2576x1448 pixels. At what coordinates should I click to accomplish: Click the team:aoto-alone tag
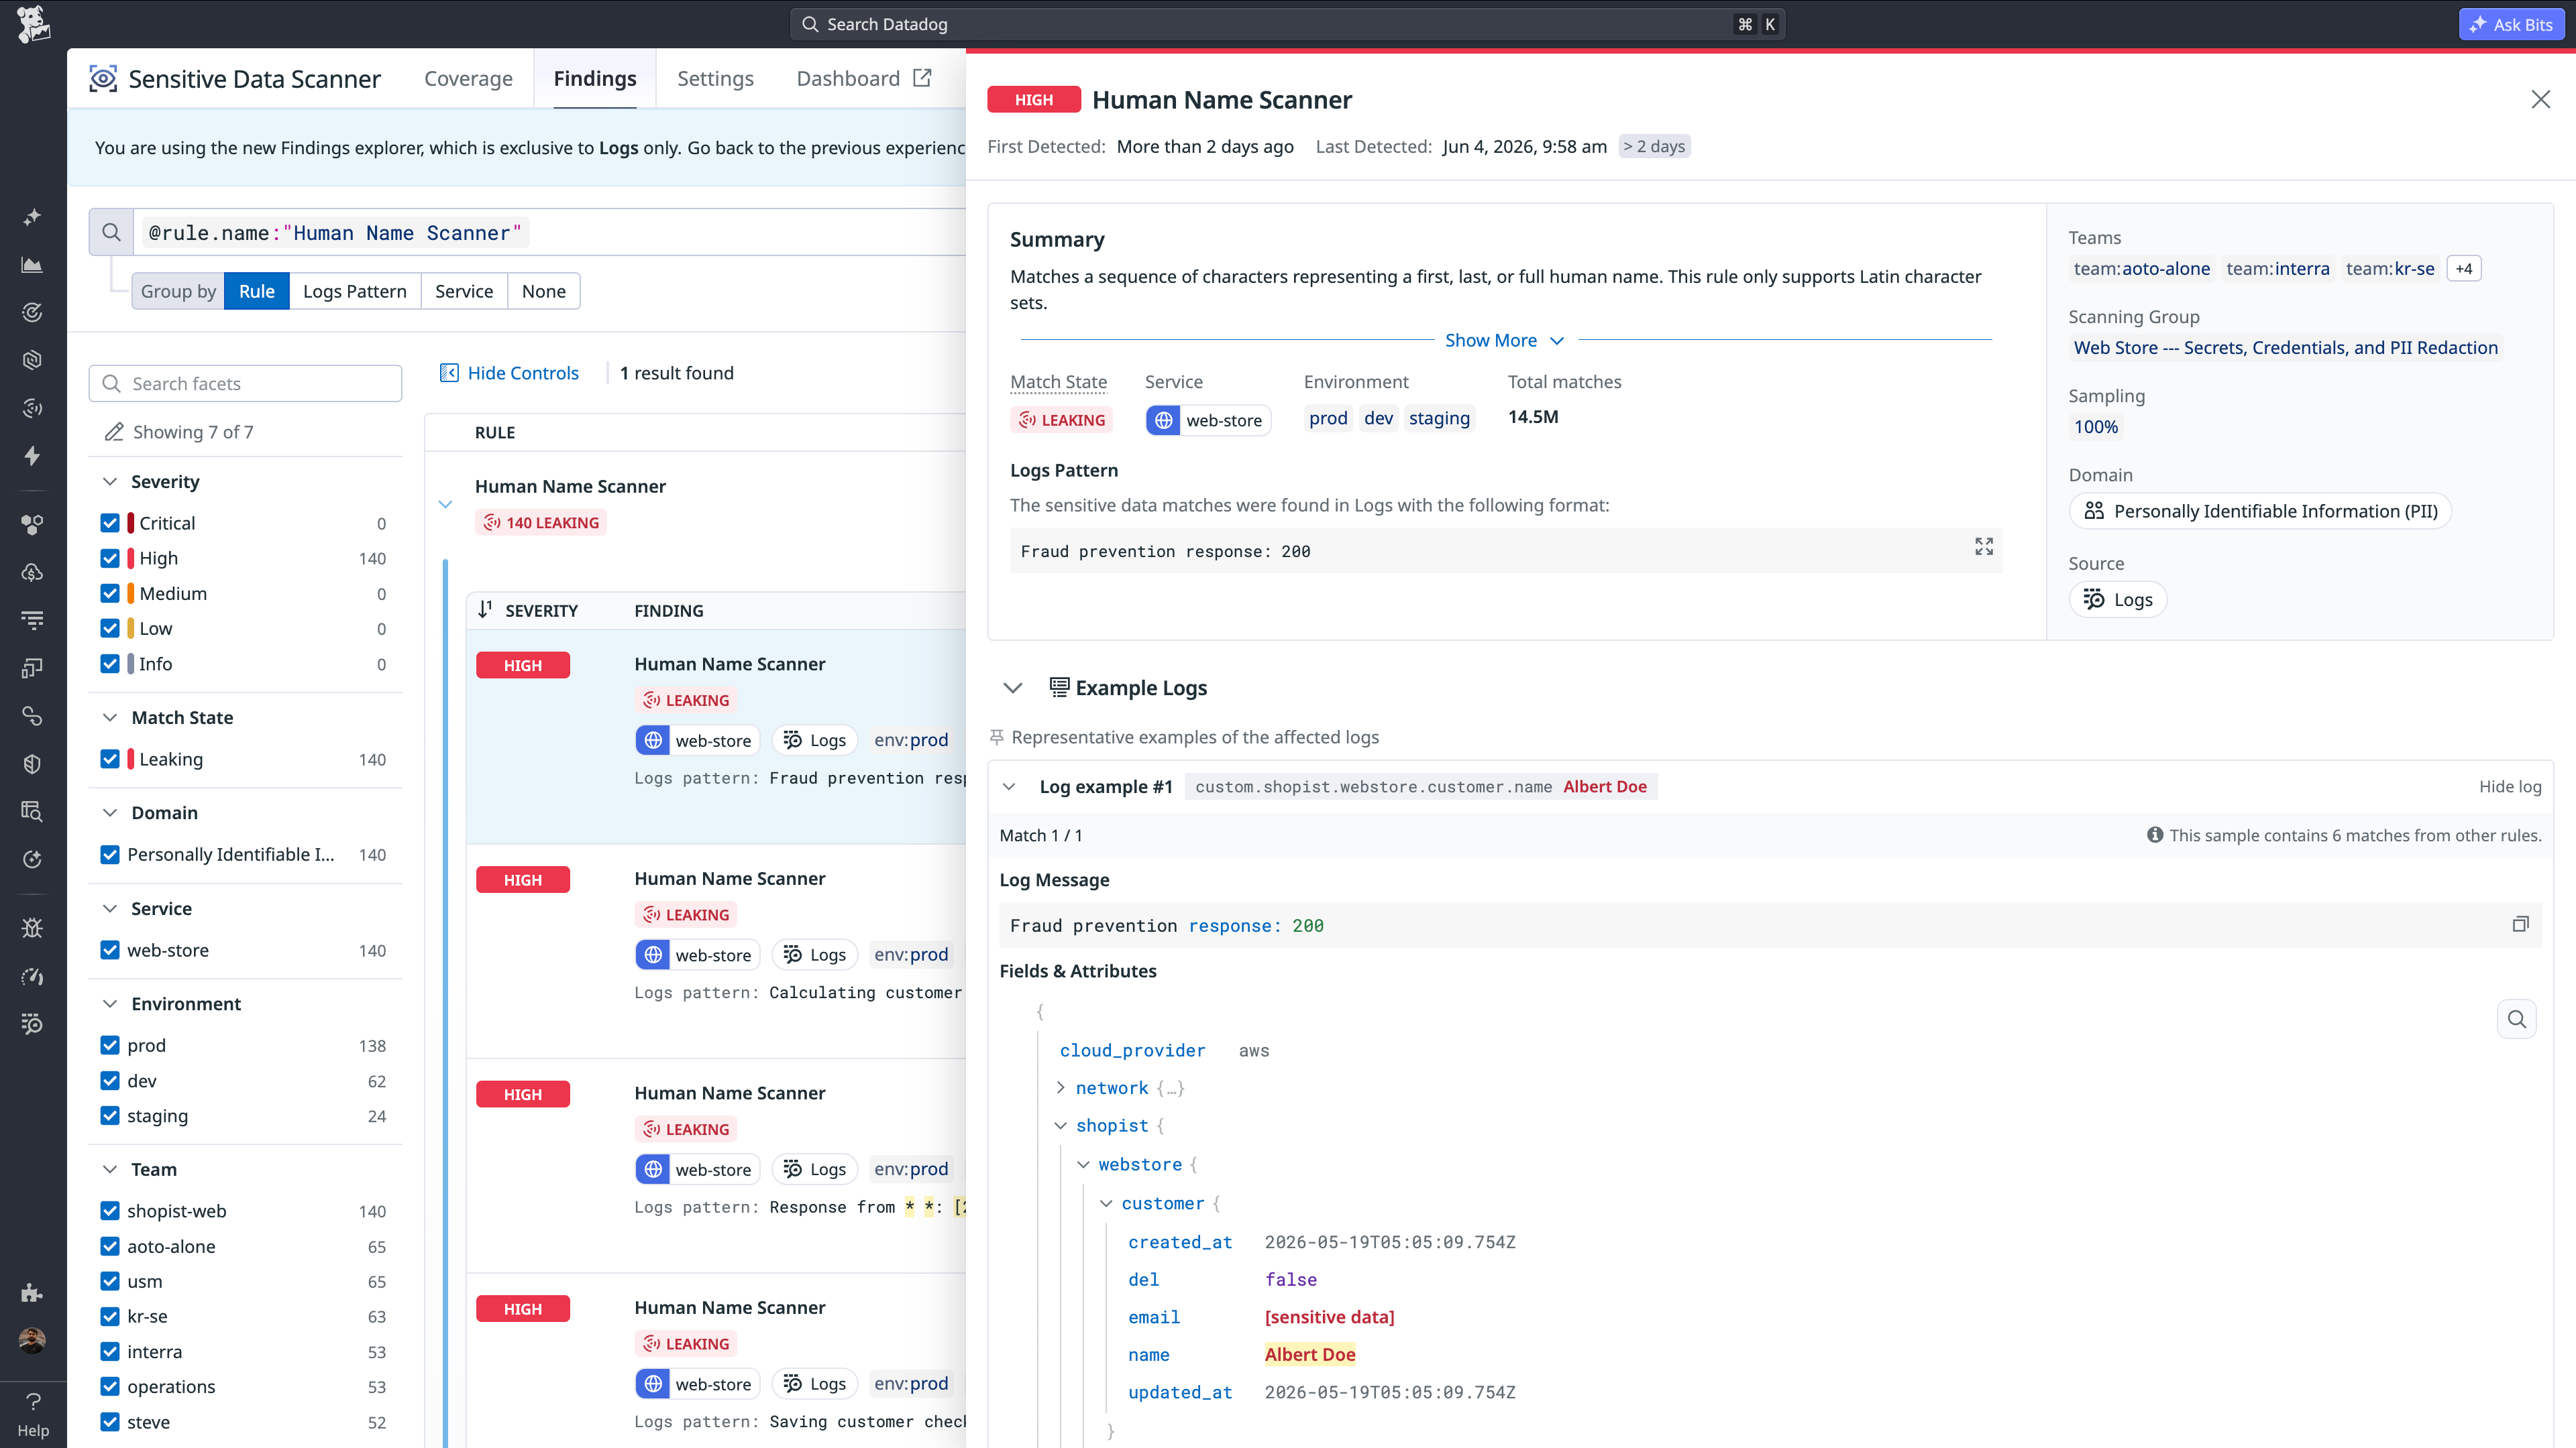[2141, 269]
